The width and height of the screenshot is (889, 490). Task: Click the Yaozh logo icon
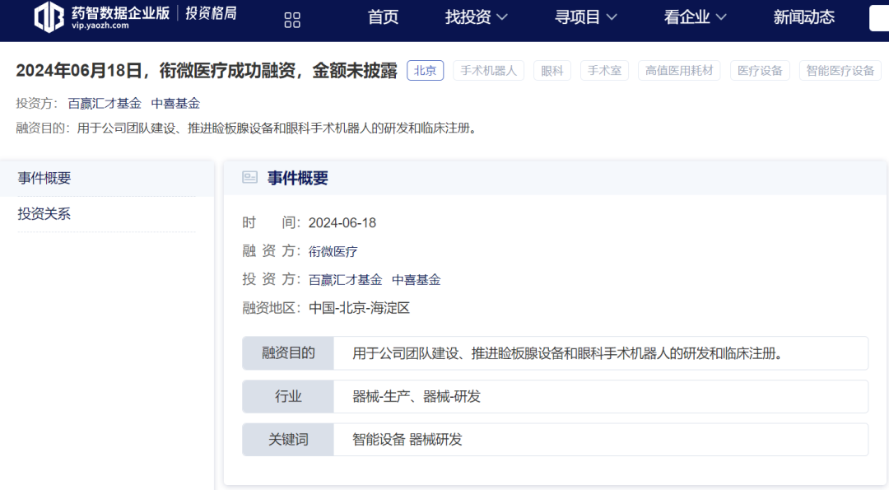[x=49, y=17]
